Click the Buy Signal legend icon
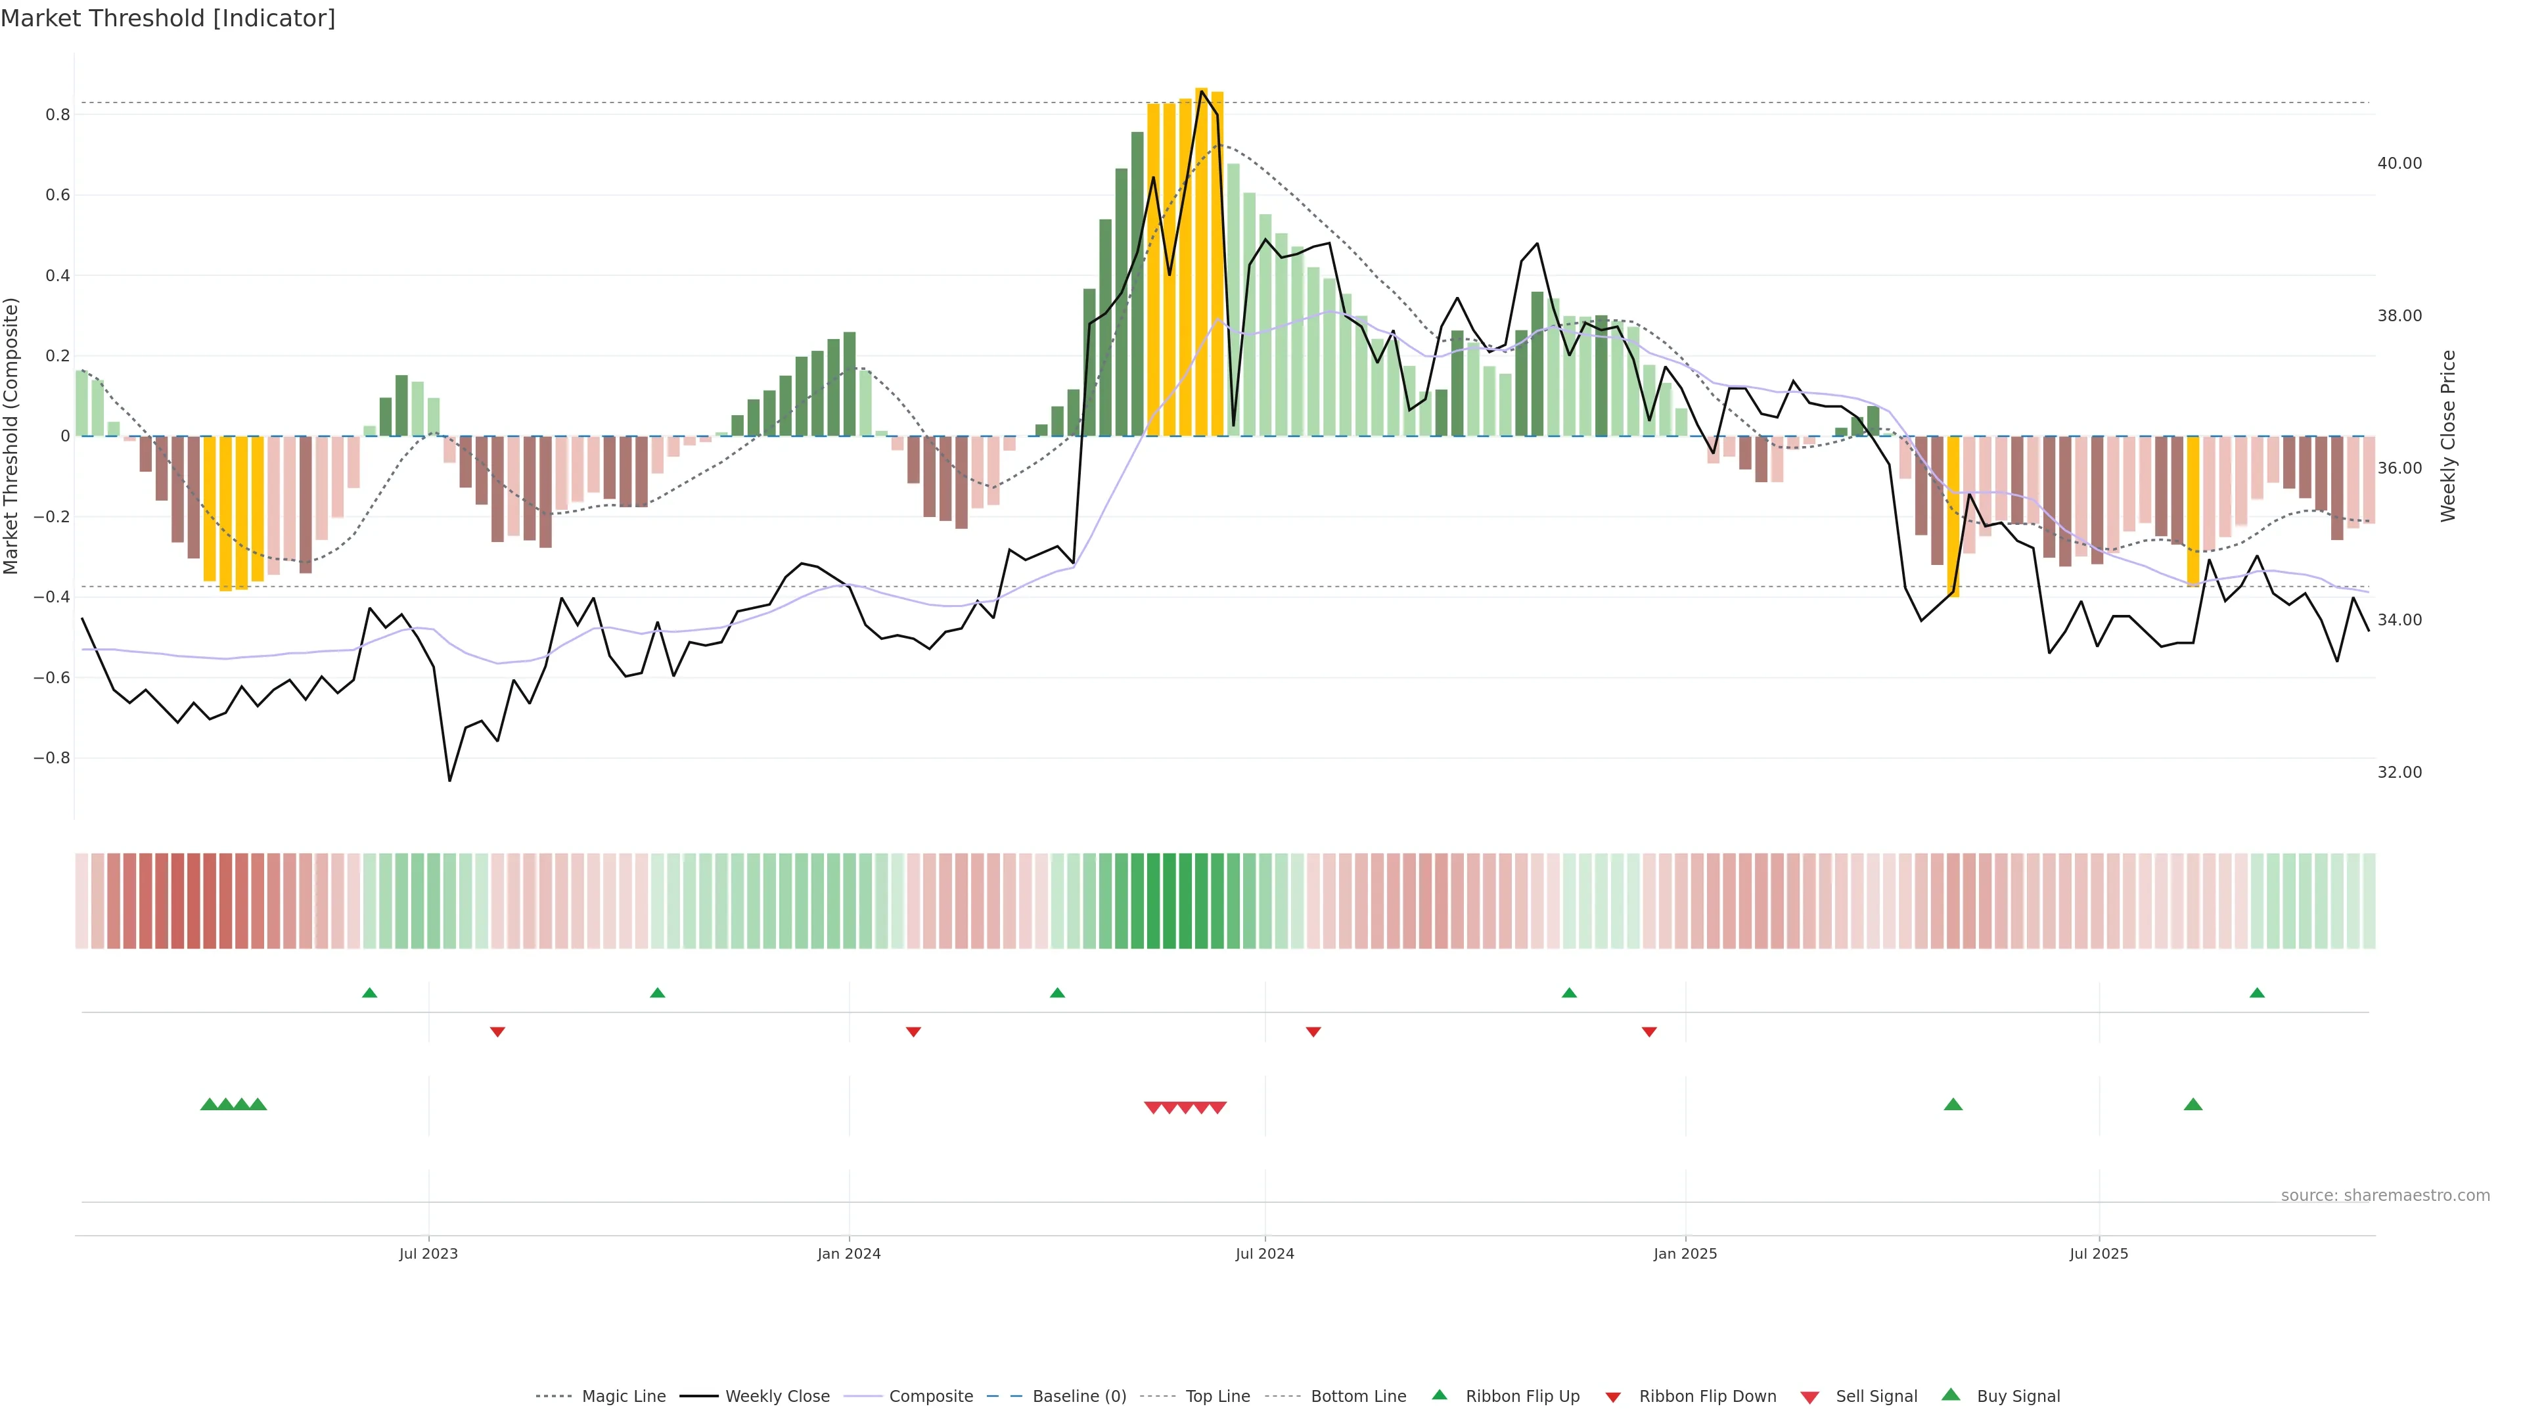This screenshot has height=1419, width=2523. (x=1951, y=1395)
